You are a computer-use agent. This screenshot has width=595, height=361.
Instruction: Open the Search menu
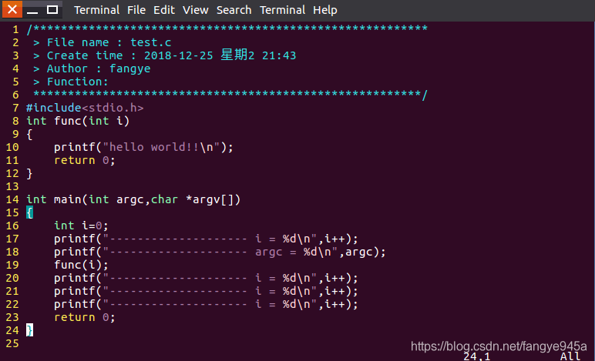pyautogui.click(x=234, y=10)
